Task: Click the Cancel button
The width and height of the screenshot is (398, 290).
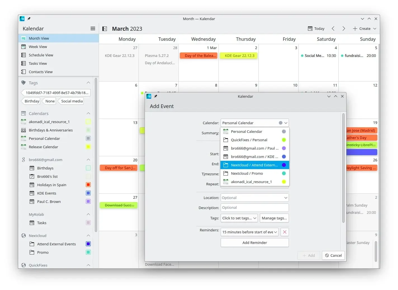Action: (x=333, y=255)
